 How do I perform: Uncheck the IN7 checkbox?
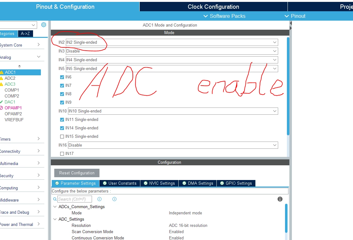coord(62,86)
